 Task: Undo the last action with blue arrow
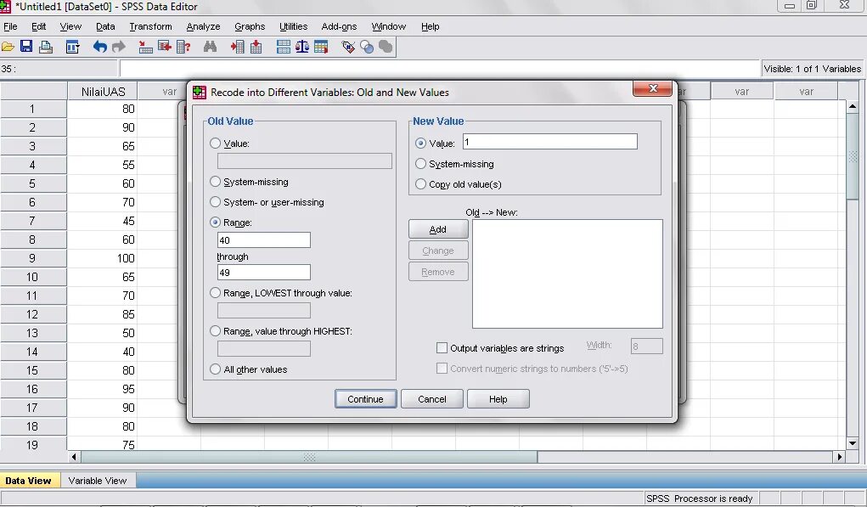click(x=99, y=48)
